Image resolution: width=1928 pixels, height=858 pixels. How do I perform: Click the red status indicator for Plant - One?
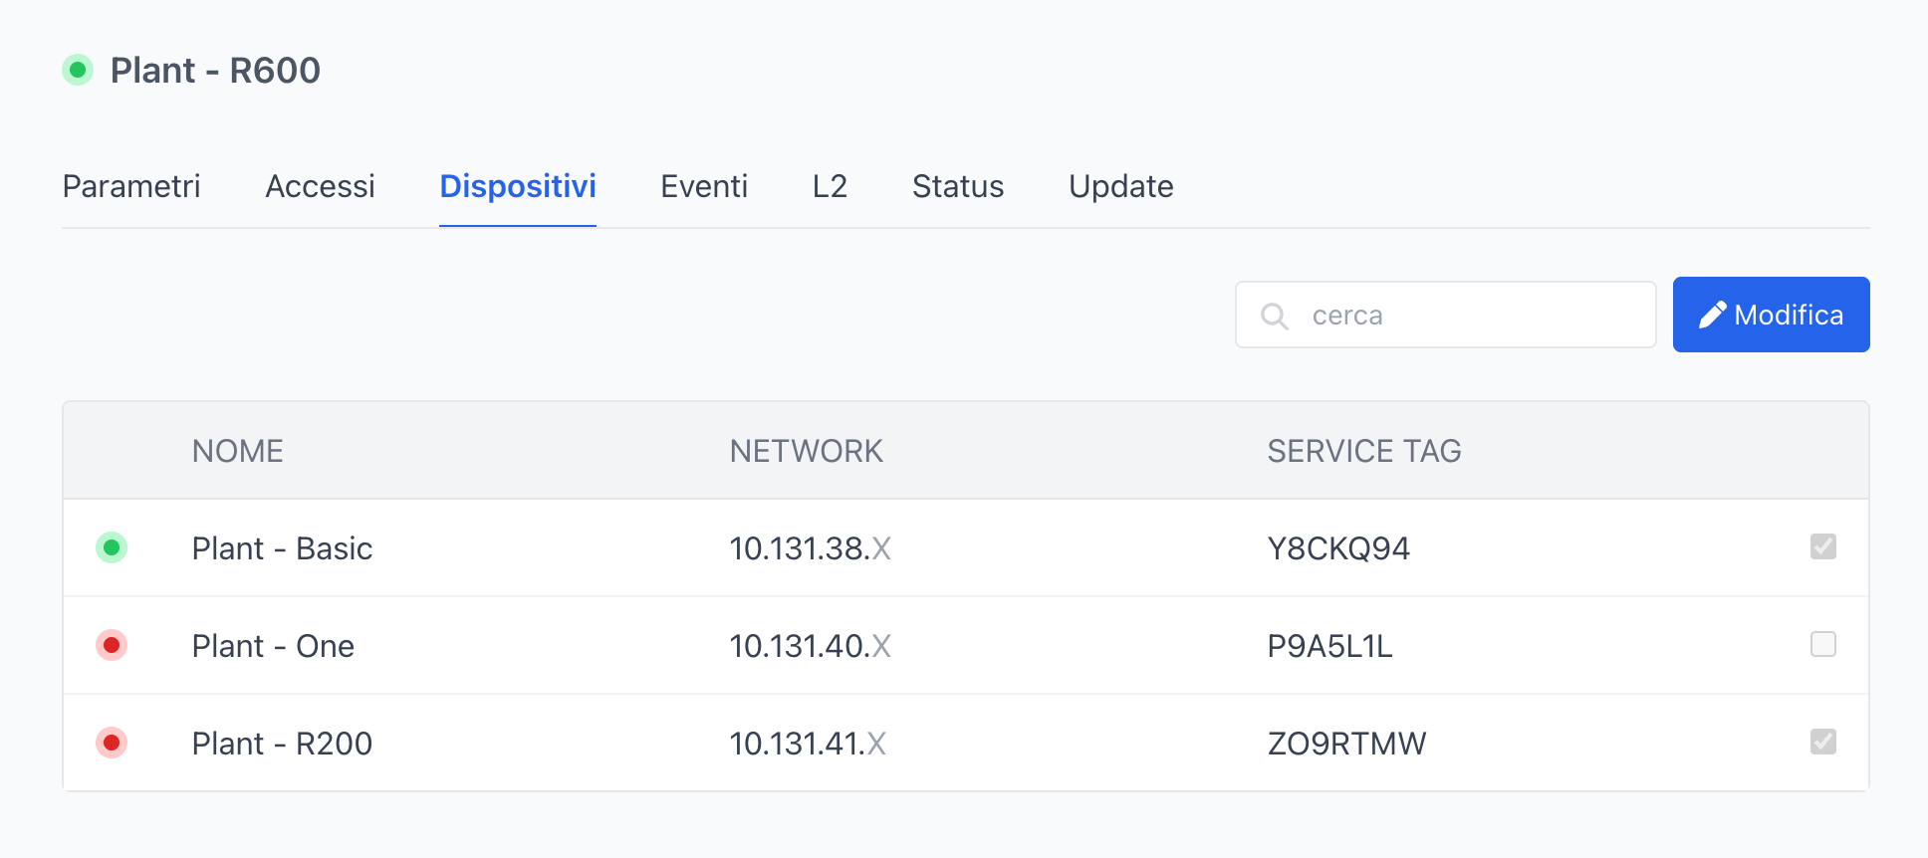[x=112, y=645]
